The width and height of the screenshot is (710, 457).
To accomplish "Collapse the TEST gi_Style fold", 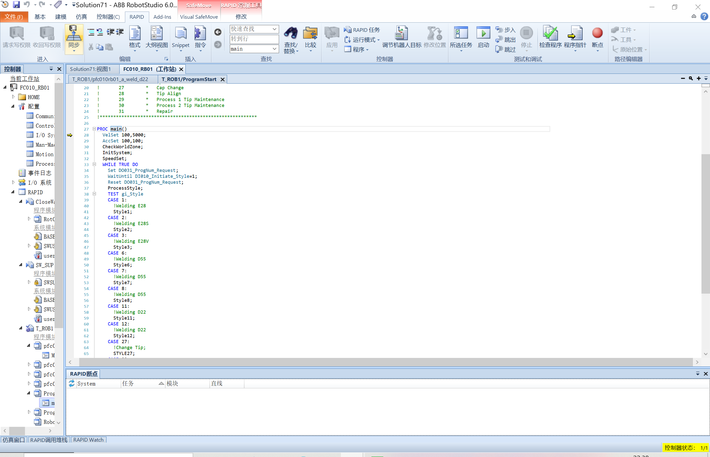I will (94, 194).
